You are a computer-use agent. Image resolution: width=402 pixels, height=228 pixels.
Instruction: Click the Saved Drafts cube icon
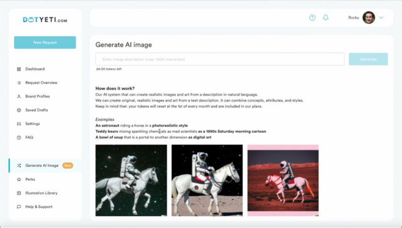[19, 110]
